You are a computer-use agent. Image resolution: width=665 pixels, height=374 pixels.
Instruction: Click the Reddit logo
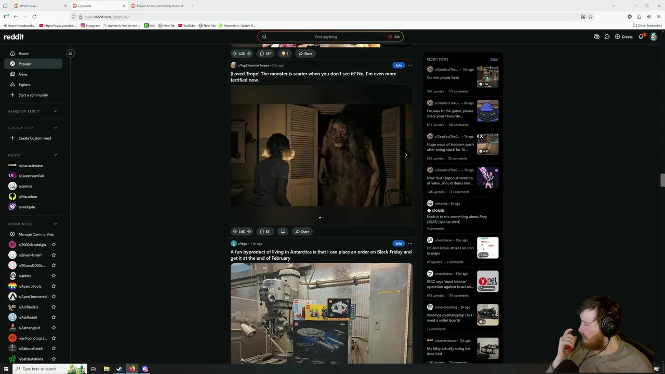click(x=14, y=37)
